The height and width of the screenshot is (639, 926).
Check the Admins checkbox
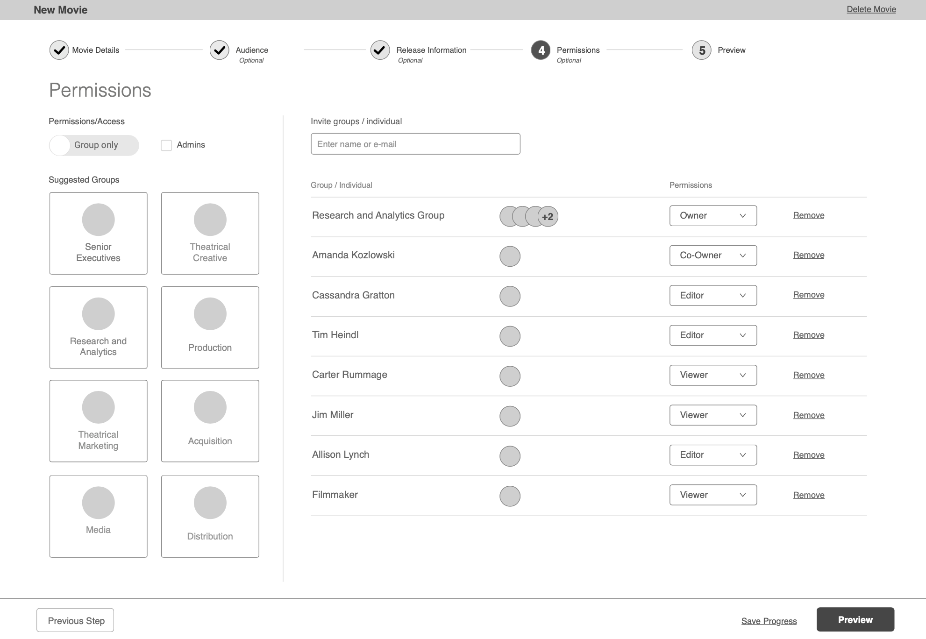166,145
